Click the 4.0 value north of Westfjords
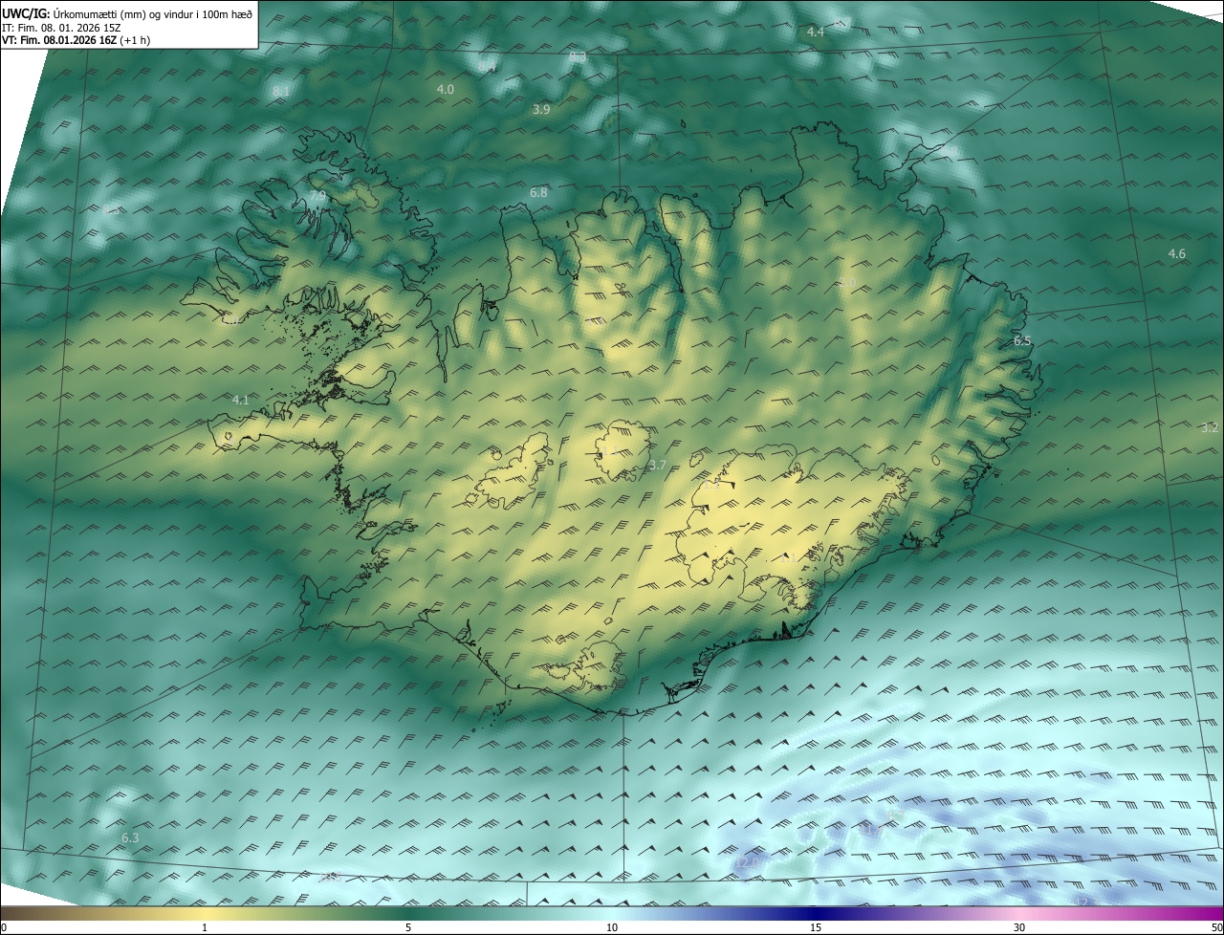 pyautogui.click(x=445, y=89)
